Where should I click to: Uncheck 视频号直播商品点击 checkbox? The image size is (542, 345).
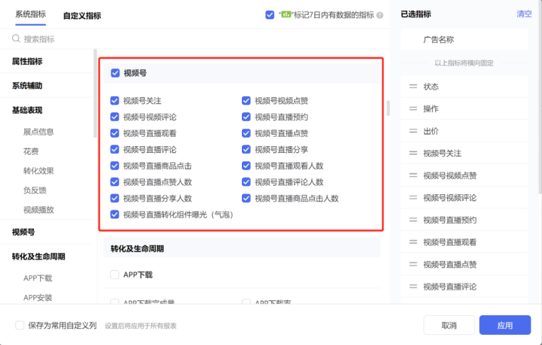coord(114,166)
